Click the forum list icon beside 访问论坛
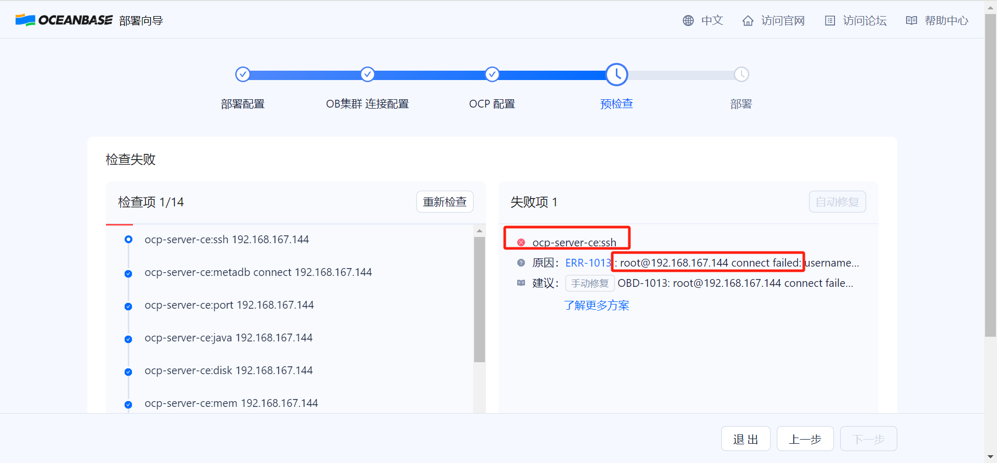This screenshot has width=997, height=463. coord(830,20)
